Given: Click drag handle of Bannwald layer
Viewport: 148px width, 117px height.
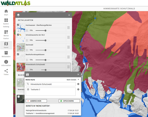Looking at the screenshot, I should (x=69, y=47).
